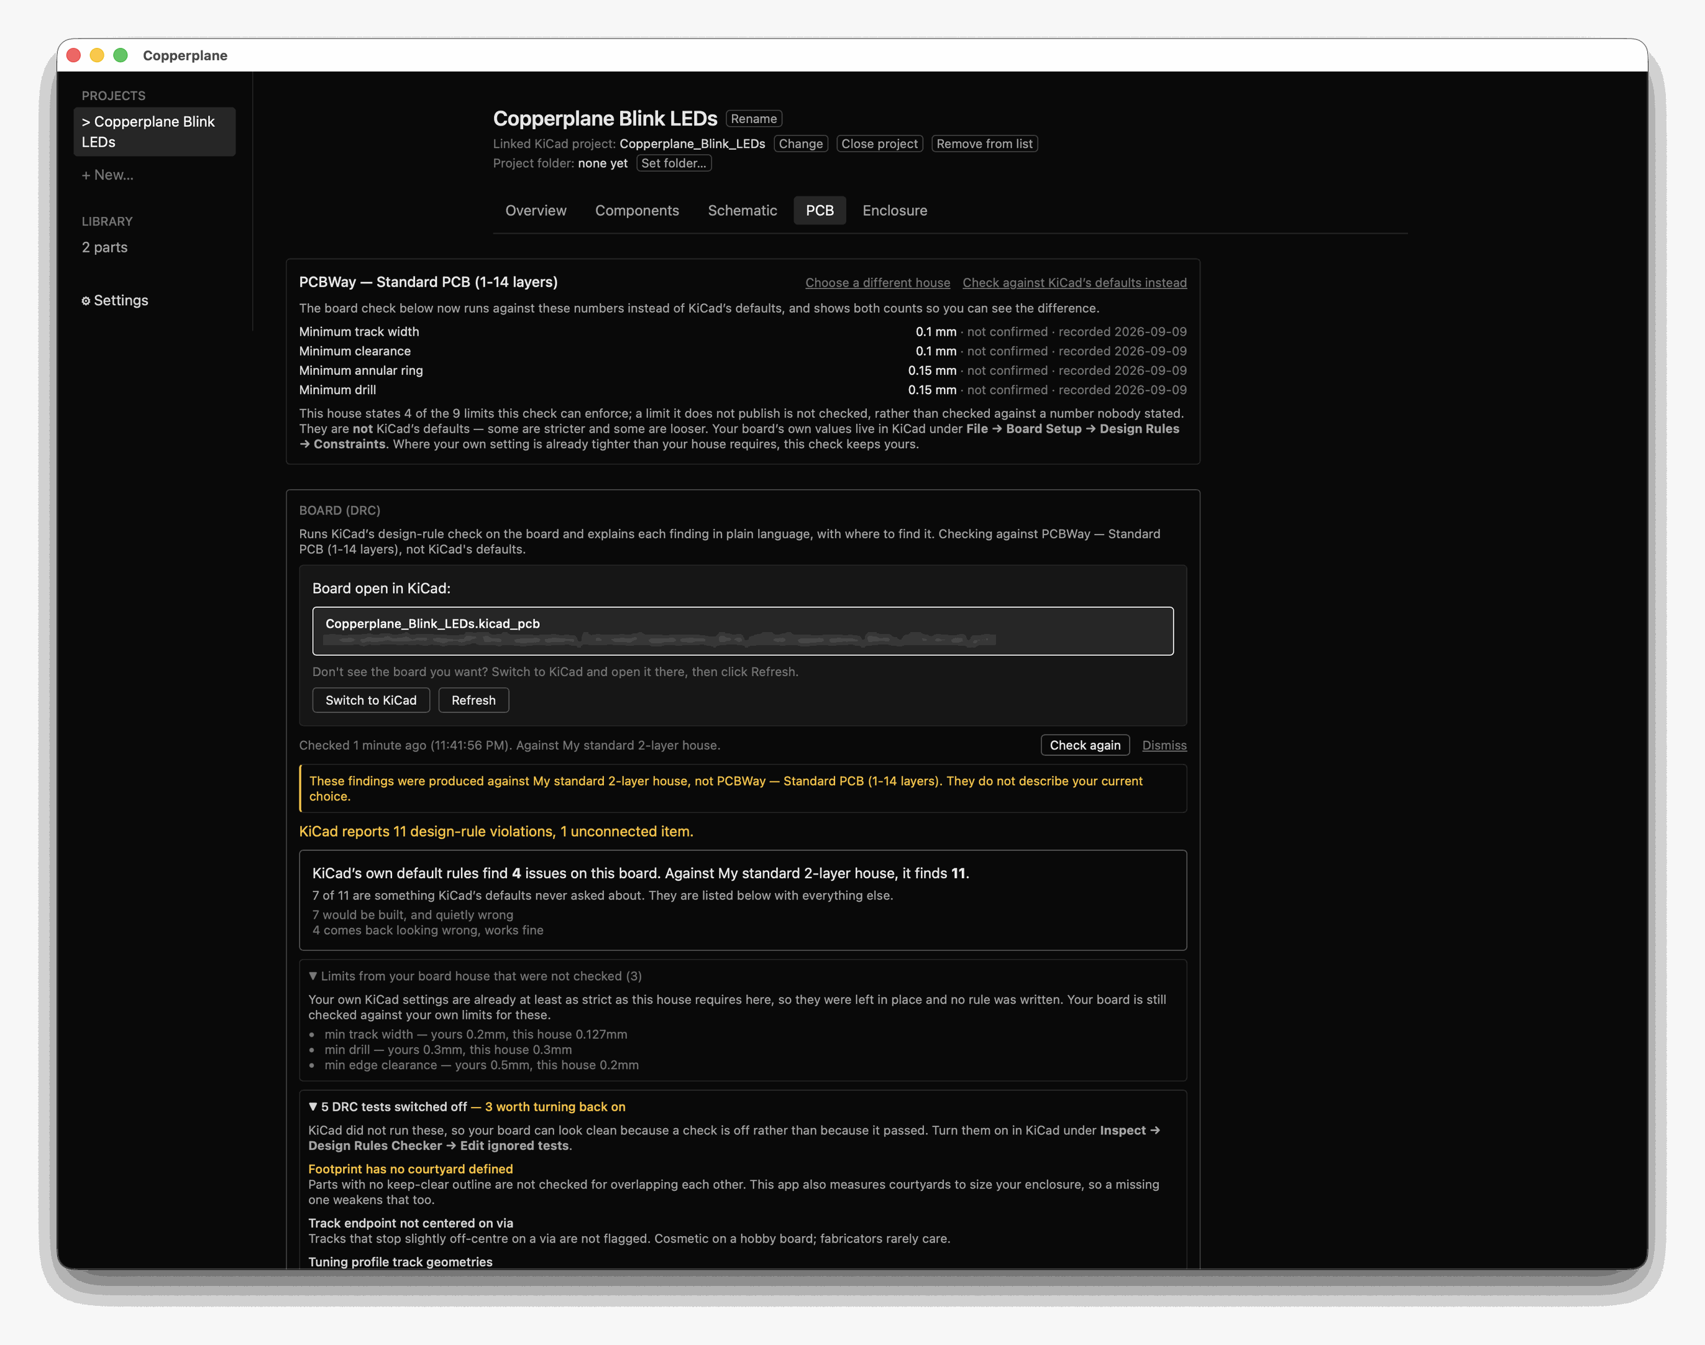Dismiss the DRC results
The image size is (1705, 1345).
1164,745
